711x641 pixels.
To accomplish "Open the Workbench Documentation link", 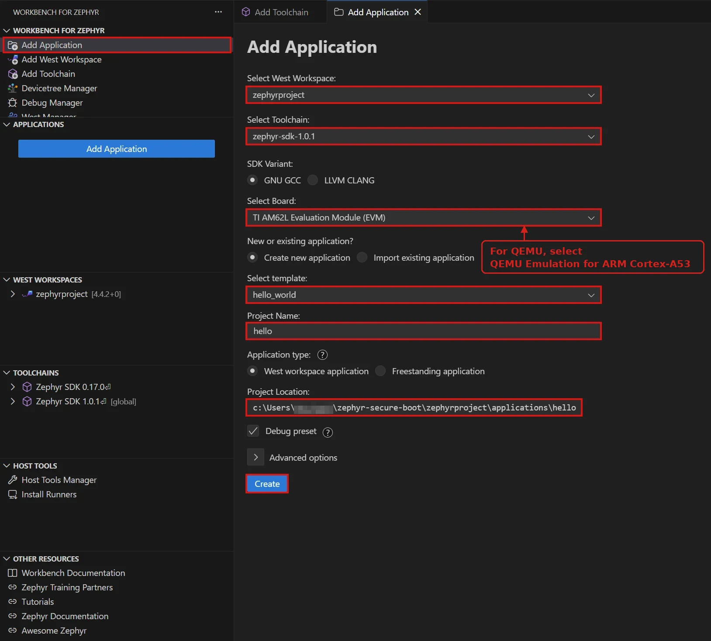I will click(73, 573).
